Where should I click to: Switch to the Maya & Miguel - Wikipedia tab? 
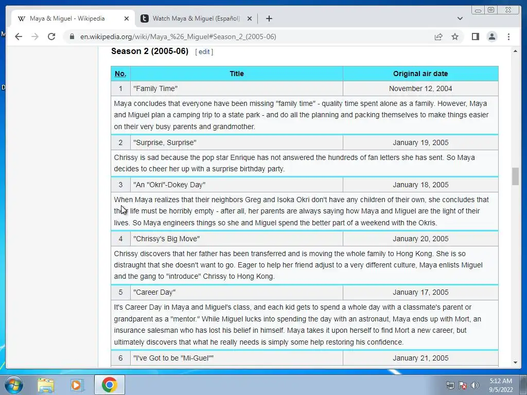(x=73, y=19)
